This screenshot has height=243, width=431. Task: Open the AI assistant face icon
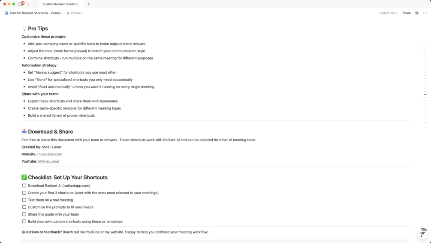tap(422, 234)
